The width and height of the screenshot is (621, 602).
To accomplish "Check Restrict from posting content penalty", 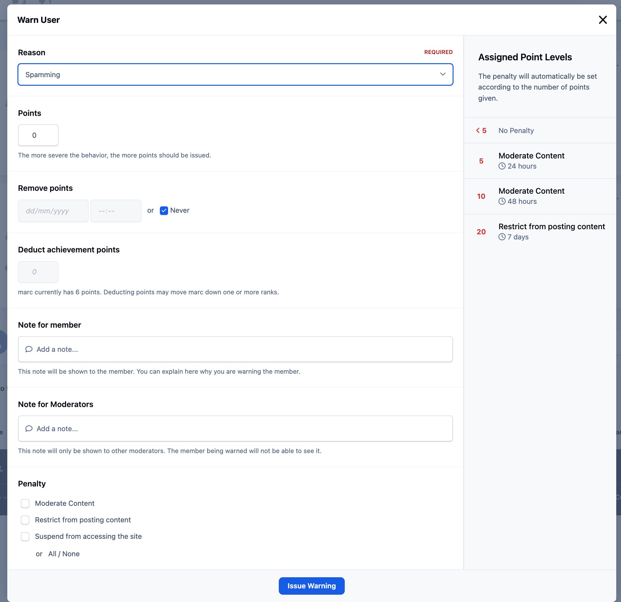I will 25,520.
